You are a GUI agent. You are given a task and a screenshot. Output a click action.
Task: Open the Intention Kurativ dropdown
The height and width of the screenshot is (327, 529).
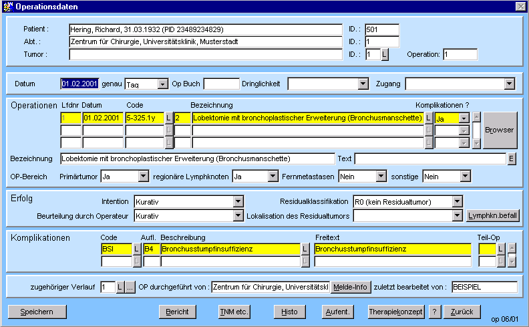238,201
